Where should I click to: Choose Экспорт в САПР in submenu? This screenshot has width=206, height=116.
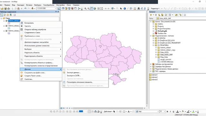tap(85, 76)
